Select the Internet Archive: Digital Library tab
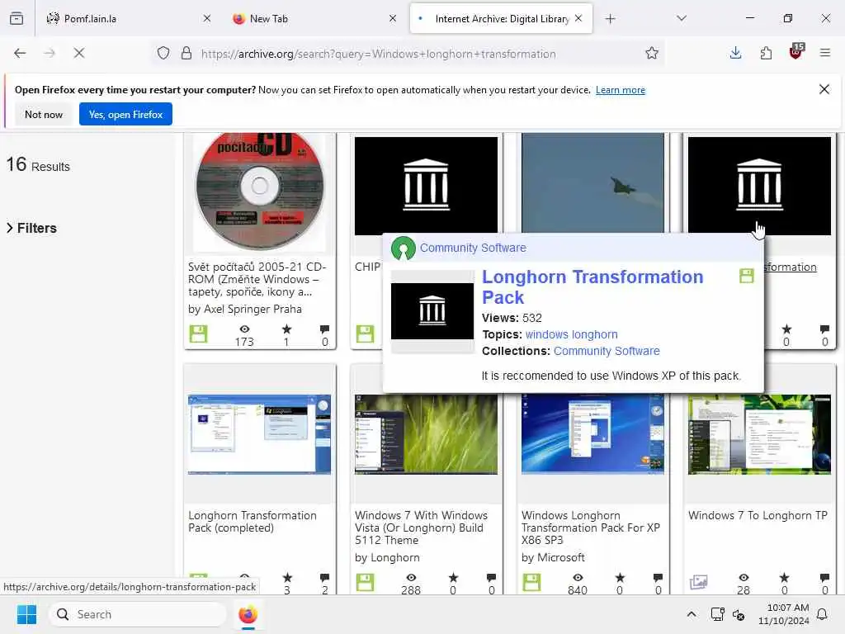This screenshot has width=845, height=634. 501,18
